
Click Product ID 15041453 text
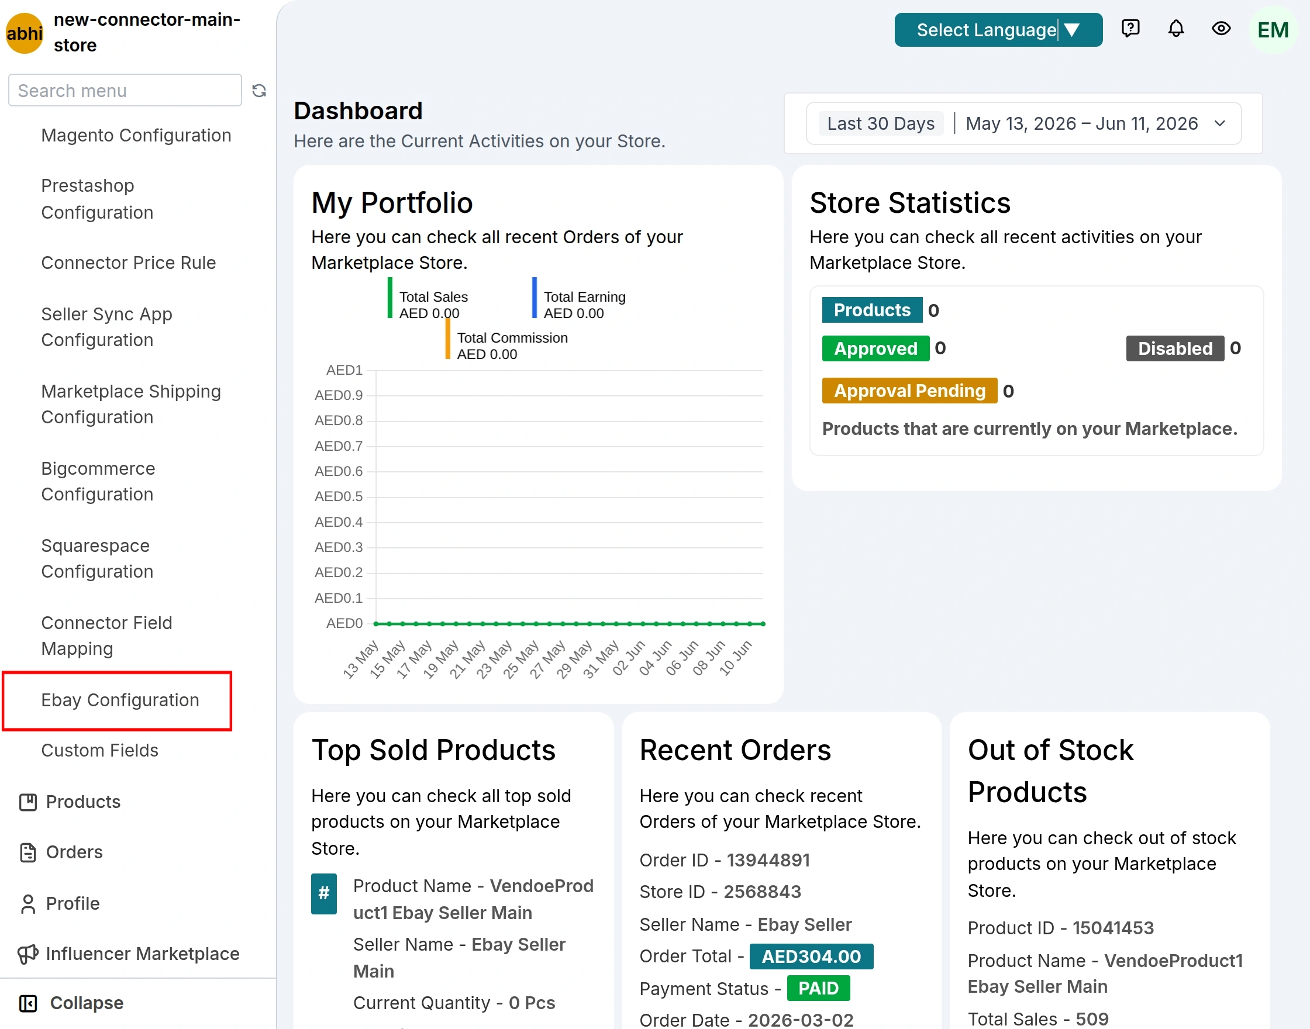pyautogui.click(x=1060, y=928)
